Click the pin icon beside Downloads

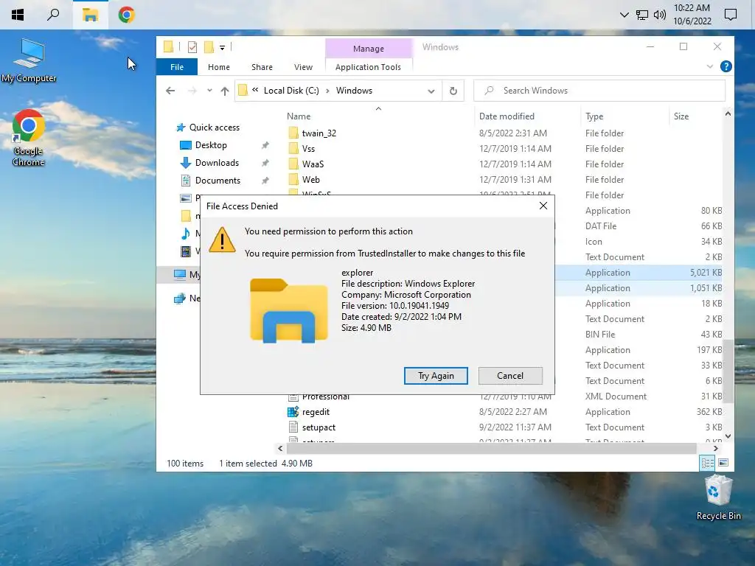pyautogui.click(x=265, y=163)
